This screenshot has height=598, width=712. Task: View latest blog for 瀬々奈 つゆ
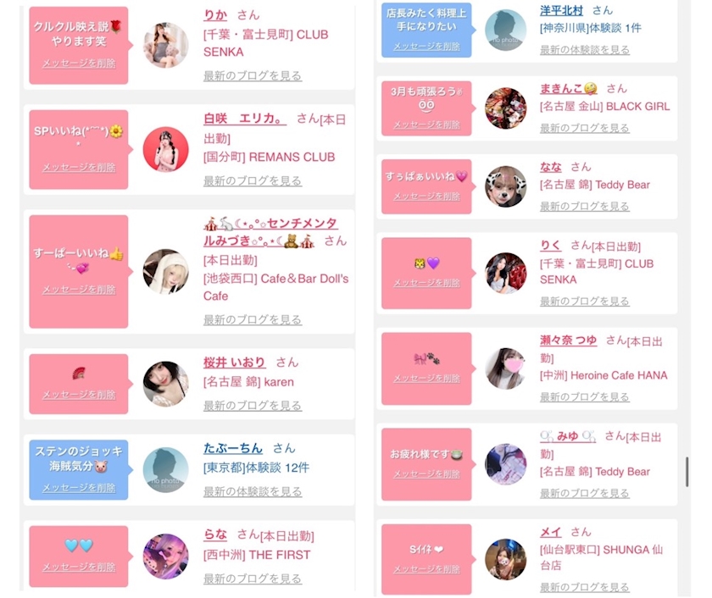pyautogui.click(x=584, y=397)
